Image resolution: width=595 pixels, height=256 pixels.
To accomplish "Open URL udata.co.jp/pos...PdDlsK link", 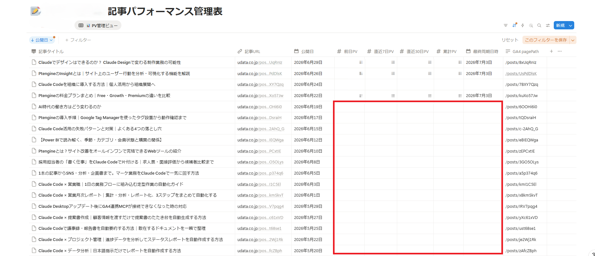I will [259, 73].
